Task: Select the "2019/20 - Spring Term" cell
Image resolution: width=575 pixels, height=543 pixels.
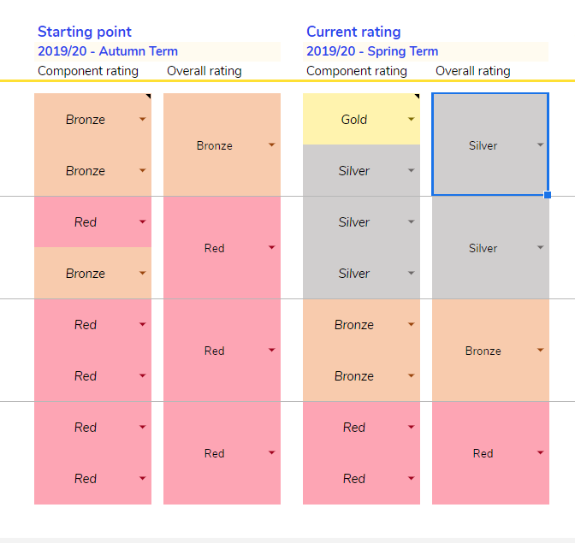Action: point(372,51)
